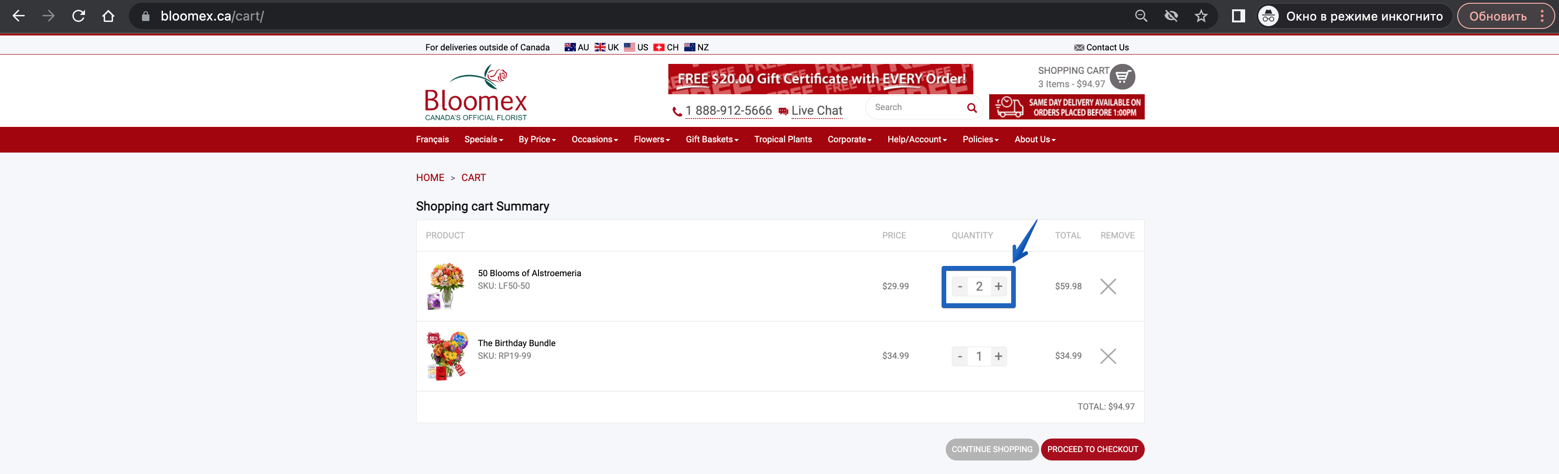Go back with the browser back arrow
Screen dimensions: 1559x474
pos(19,16)
